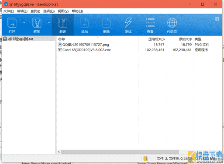Click the PNG 文件 type cell

coord(202,45)
